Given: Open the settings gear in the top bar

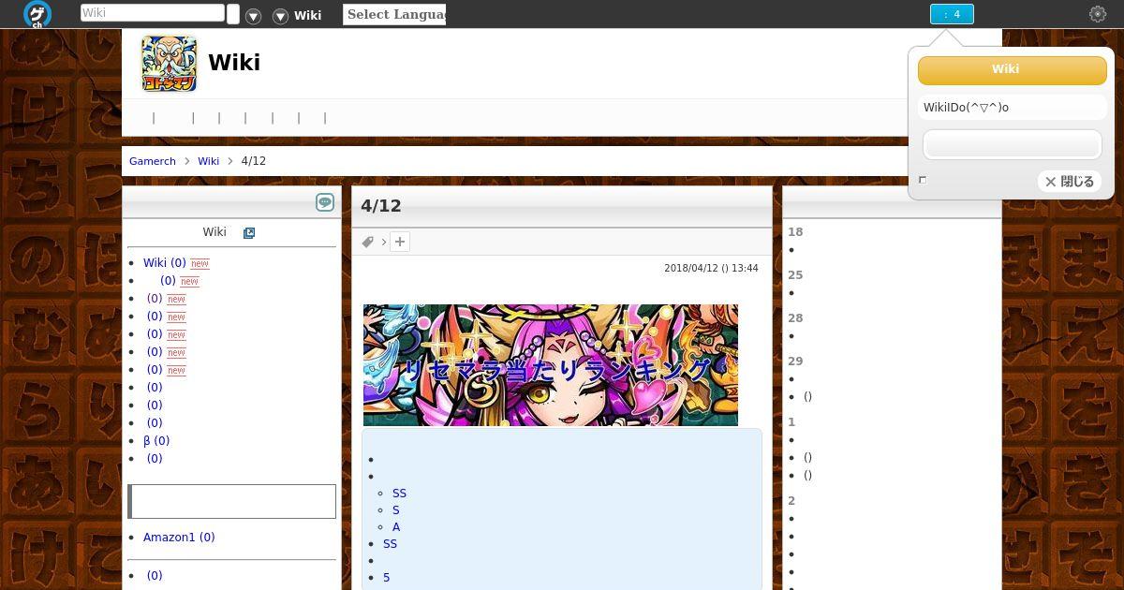Looking at the screenshot, I should 1098,14.
